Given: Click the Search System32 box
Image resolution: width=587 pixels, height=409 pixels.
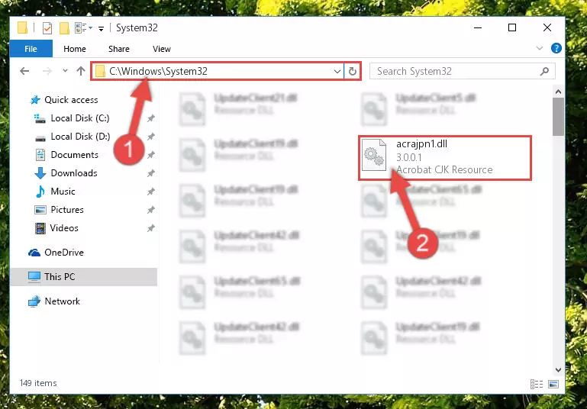Looking at the screenshot, I should (462, 71).
